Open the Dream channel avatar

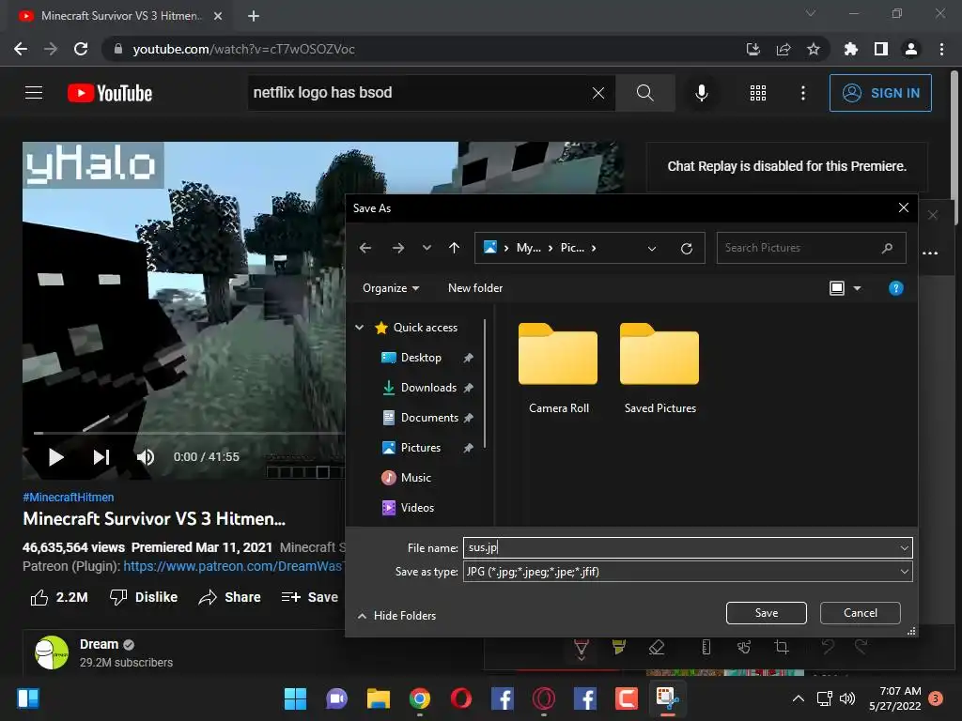point(52,652)
